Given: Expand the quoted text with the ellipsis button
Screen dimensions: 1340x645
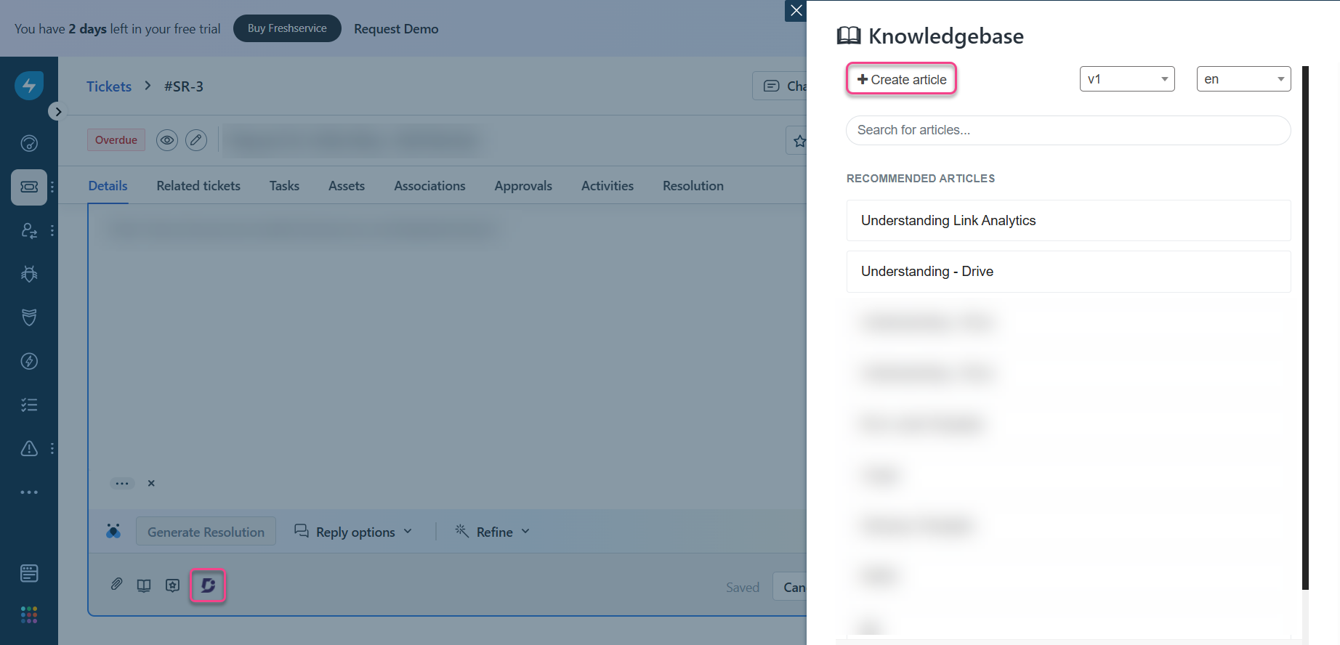Looking at the screenshot, I should point(122,483).
